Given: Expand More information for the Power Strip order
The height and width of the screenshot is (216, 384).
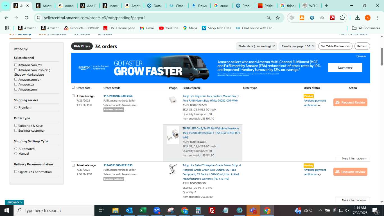Looking at the screenshot, I should click(353, 200).
